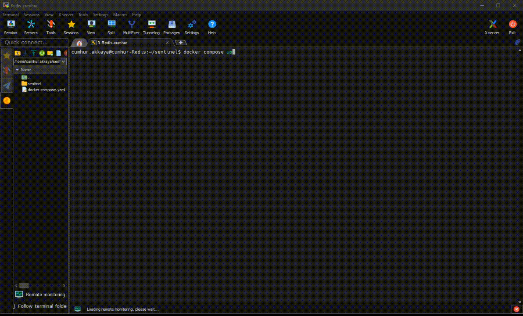
Task: Expand the remote path dropdown
Action: click(63, 61)
